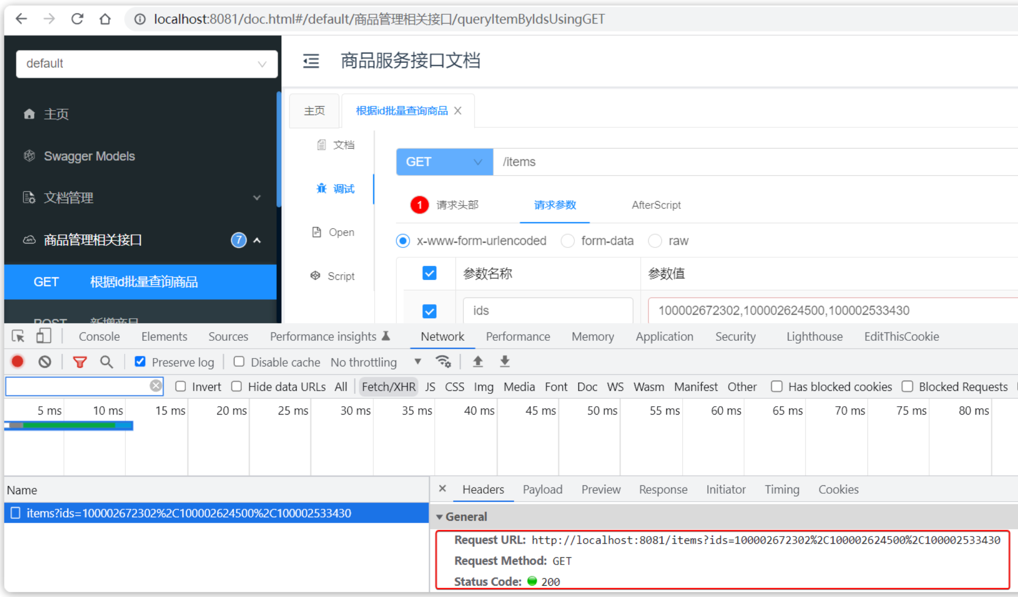Viewport: 1018px width, 597px height.
Task: Open the network search magnifier icon
Action: tap(106, 362)
